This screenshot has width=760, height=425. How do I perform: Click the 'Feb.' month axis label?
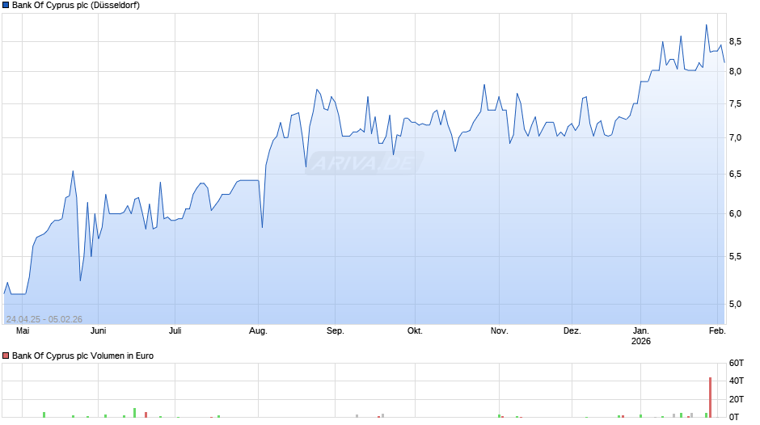coord(717,330)
